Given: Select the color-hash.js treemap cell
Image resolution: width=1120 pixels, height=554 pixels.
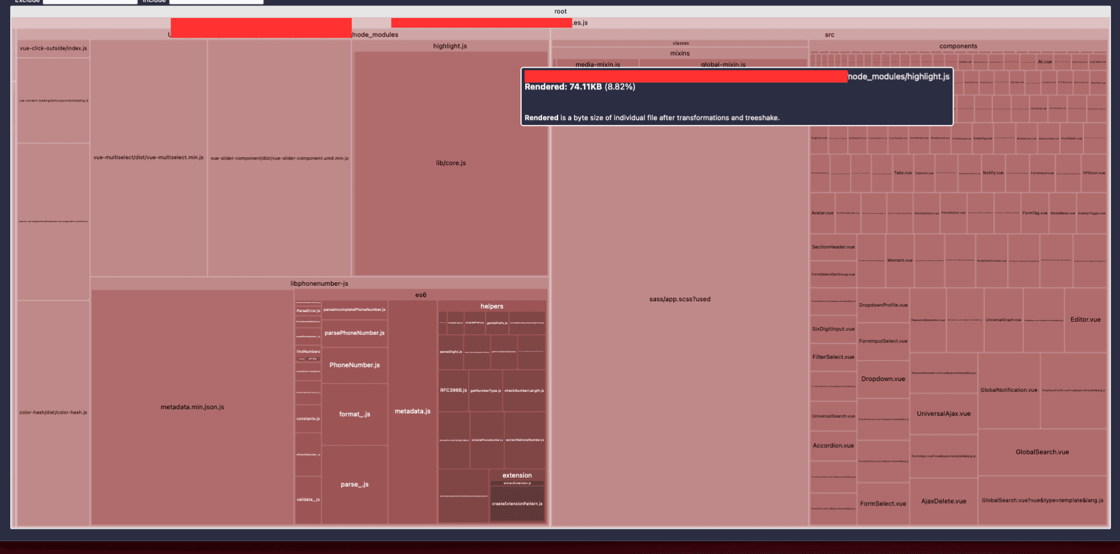Looking at the screenshot, I should point(53,412).
